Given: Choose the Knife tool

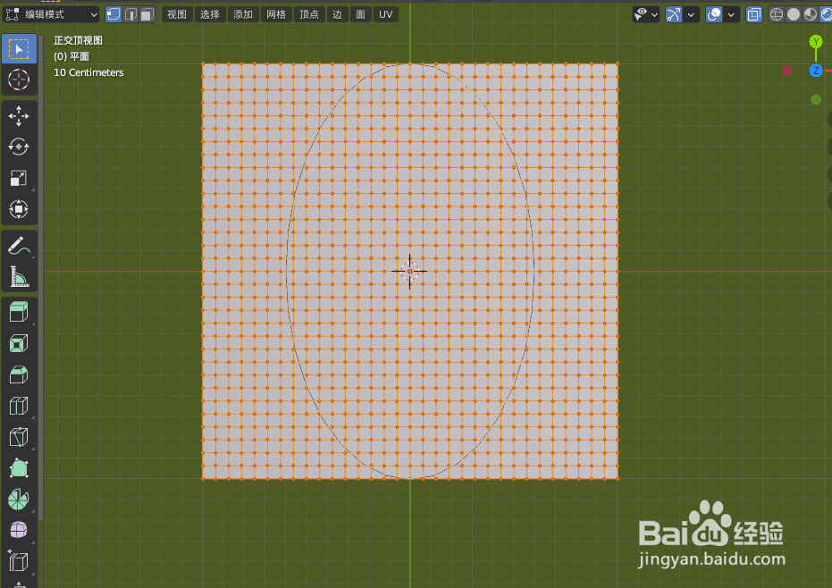Looking at the screenshot, I should click(19, 437).
